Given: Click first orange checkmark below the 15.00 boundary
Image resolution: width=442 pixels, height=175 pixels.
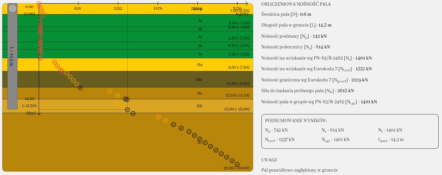Looking at the screenshot, I should (158, 117).
